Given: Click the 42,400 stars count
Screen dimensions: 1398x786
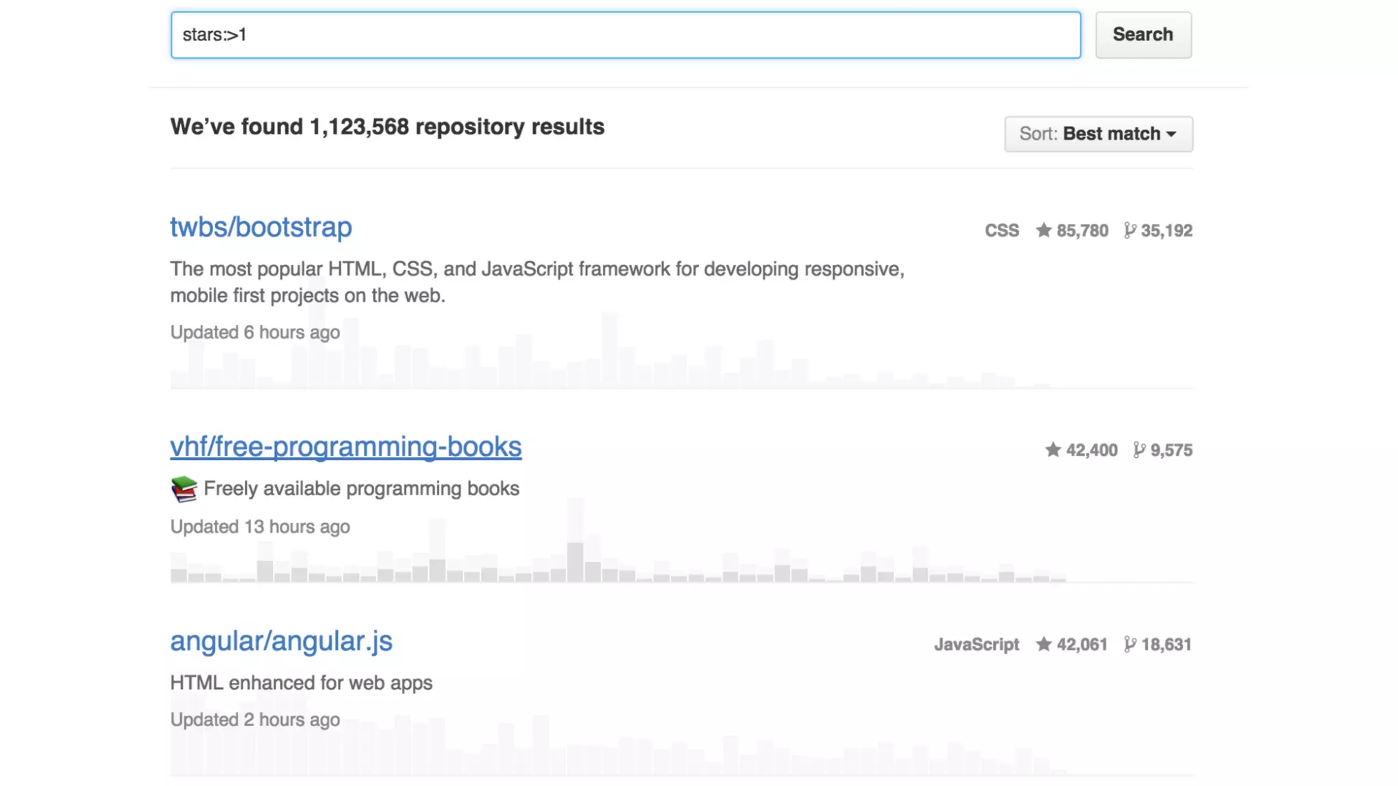Looking at the screenshot, I should point(1092,450).
